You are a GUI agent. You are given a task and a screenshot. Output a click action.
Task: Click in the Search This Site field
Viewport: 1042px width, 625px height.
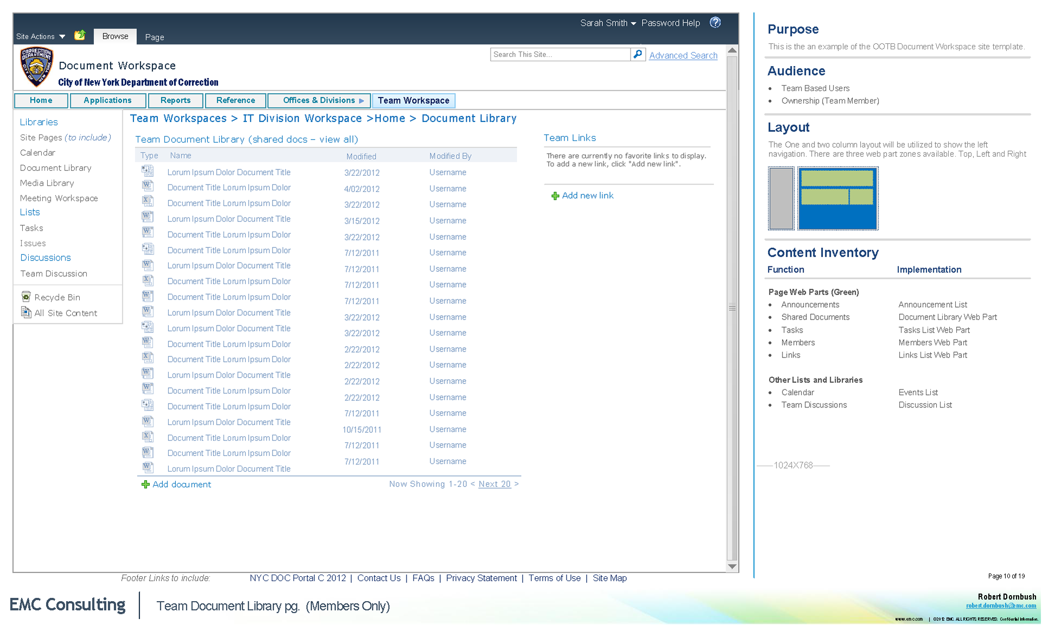pyautogui.click(x=559, y=54)
